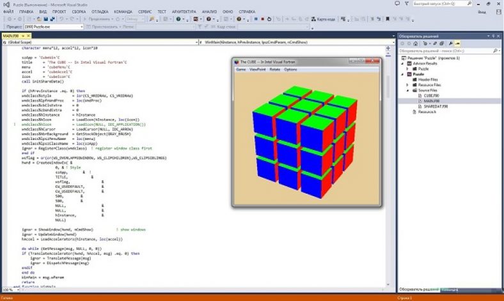Click the Visual Studio logo icon

pyautogui.click(x=6, y=4)
